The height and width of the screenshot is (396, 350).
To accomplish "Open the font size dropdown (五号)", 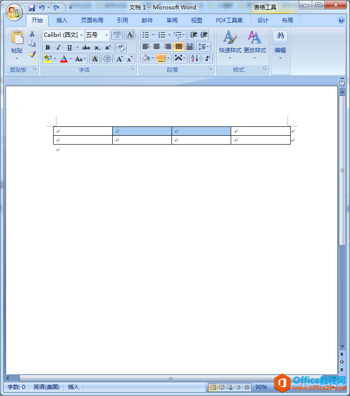I will [x=106, y=35].
